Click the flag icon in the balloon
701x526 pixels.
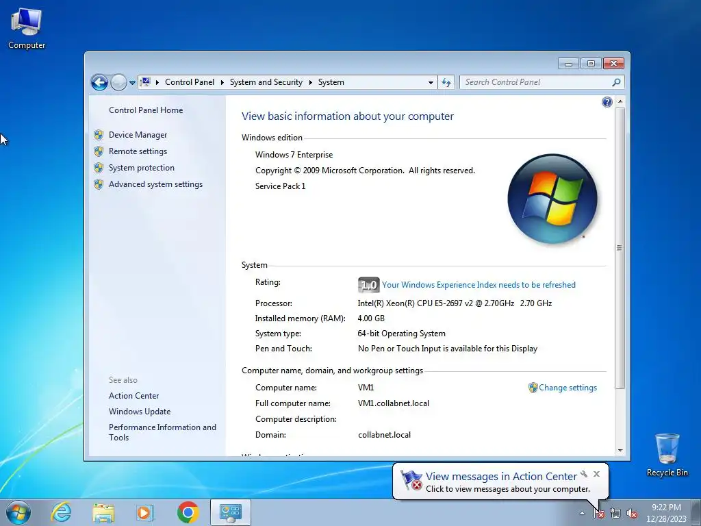point(411,480)
